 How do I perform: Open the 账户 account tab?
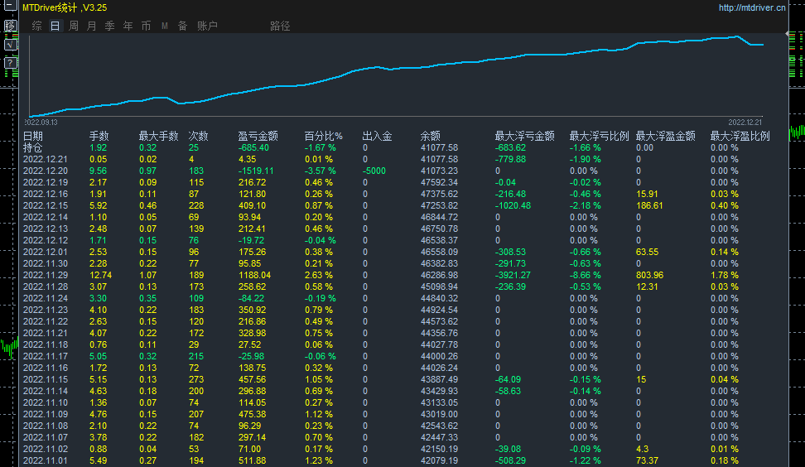tap(207, 26)
